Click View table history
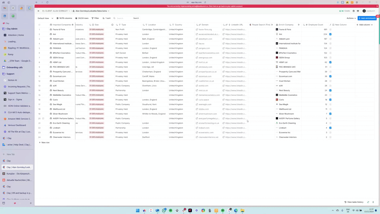 [354, 202]
